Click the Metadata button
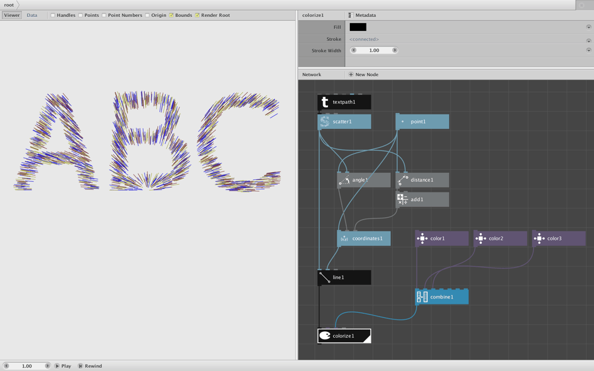 362,15
